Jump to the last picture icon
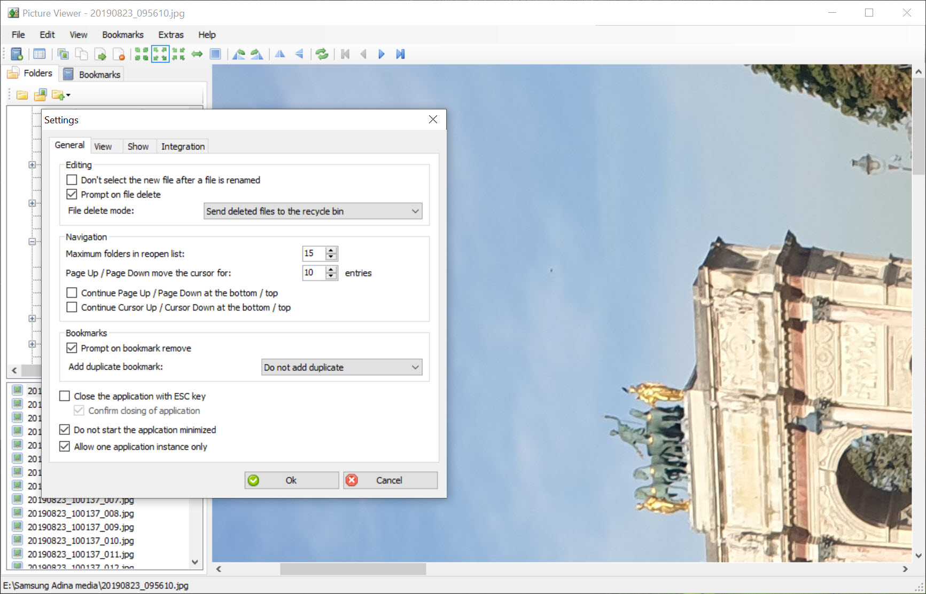Screen dimensions: 926x594 click(400, 54)
